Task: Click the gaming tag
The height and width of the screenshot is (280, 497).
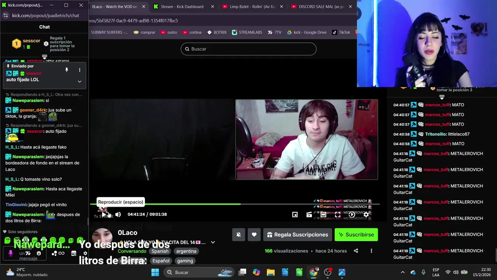Action: [185, 261]
